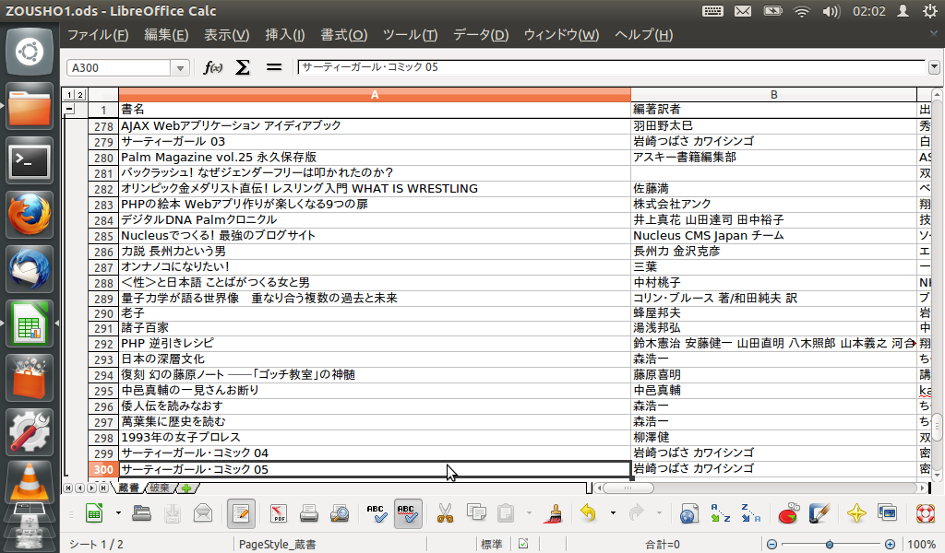Collapse the row outline group

tap(70, 110)
